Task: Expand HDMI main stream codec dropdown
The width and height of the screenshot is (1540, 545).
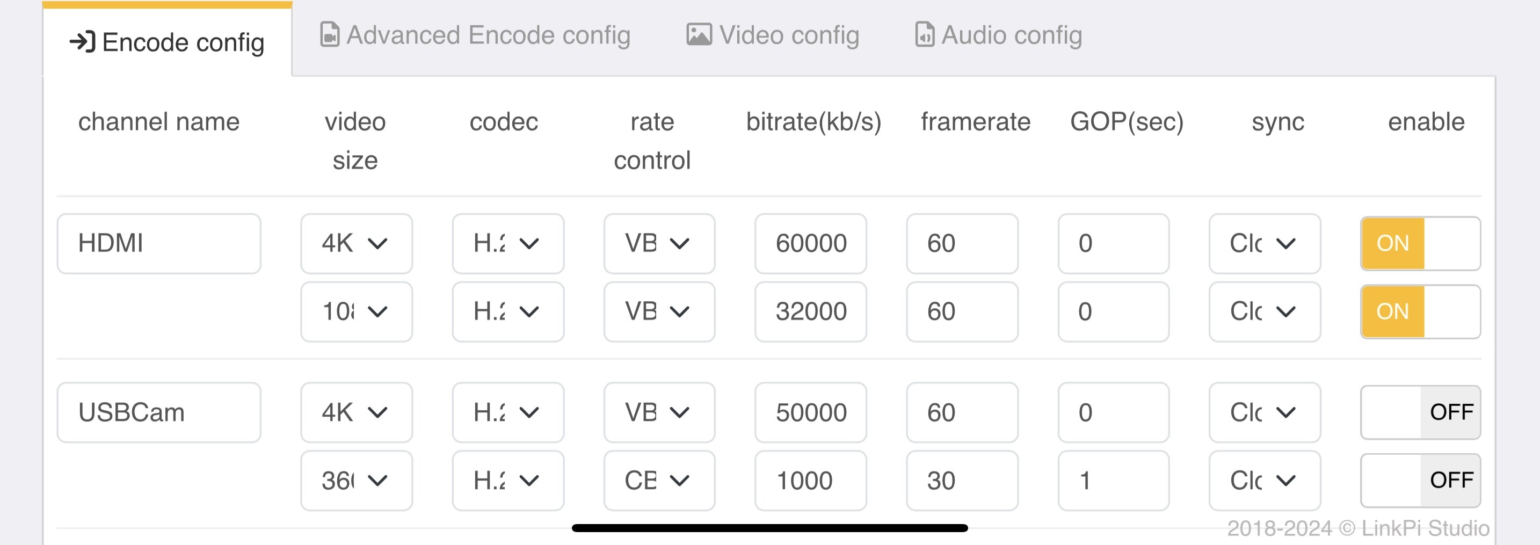Action: pos(508,243)
